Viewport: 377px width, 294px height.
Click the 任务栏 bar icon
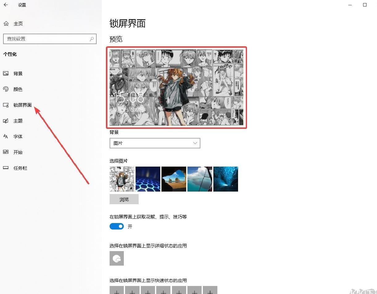coord(6,168)
